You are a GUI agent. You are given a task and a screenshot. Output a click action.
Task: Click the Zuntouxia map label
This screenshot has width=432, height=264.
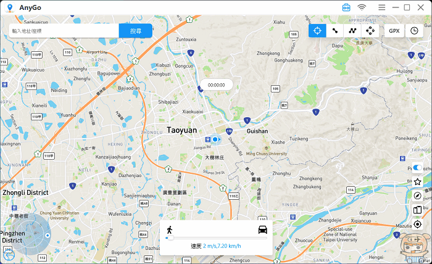pos(186,39)
